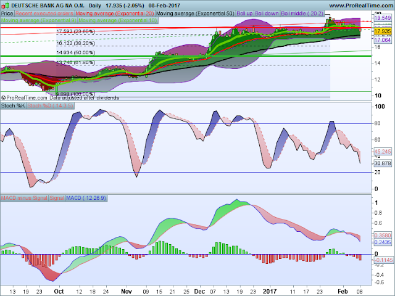Click the Recent executed orders label
Screen dimensions: 395x296
pos(44,14)
